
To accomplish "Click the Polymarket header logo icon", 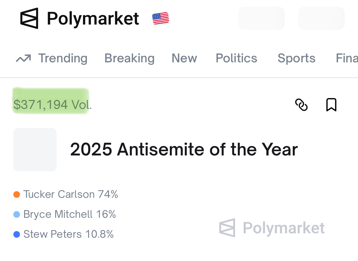I will (x=29, y=18).
